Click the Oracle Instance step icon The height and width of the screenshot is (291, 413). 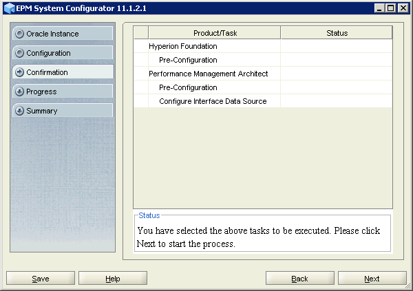tap(19, 34)
